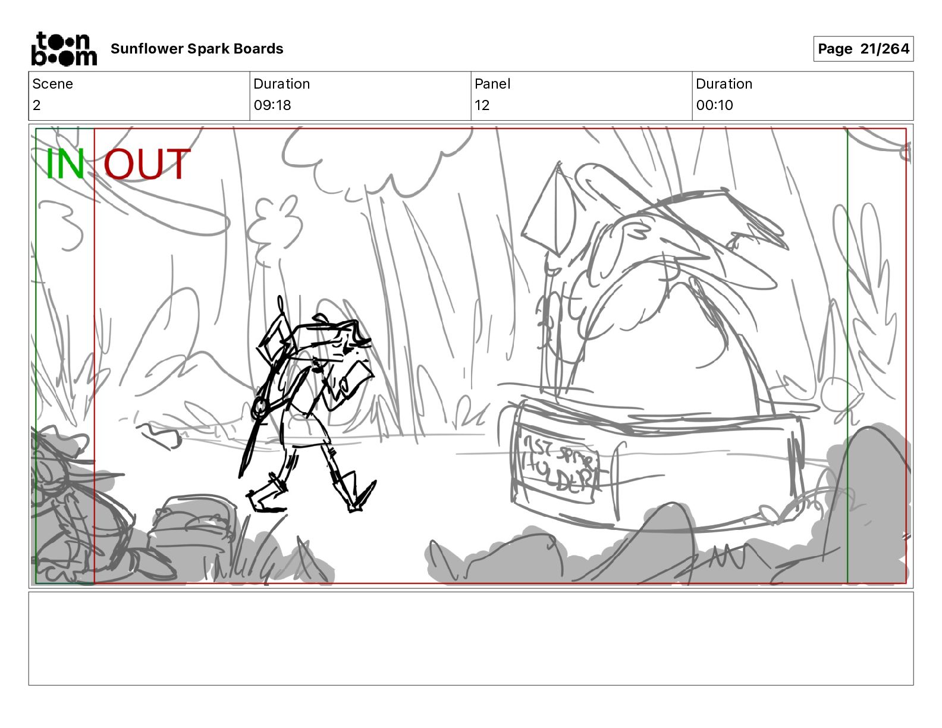Select the panel duration '00:10'
The height and width of the screenshot is (728, 942).
click(x=714, y=105)
